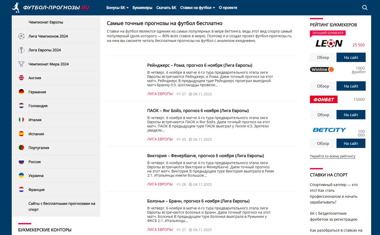This screenshot has width=380, height=235.
Task: Select the England flag icon
Action: 21,78
